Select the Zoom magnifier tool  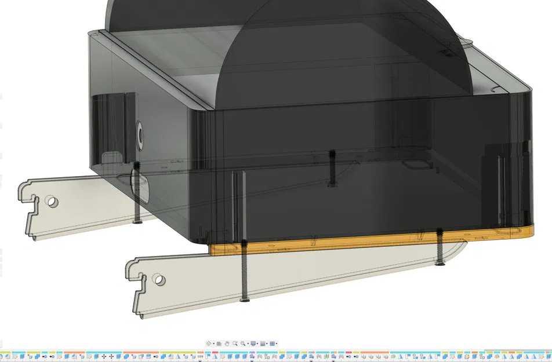tap(235, 343)
